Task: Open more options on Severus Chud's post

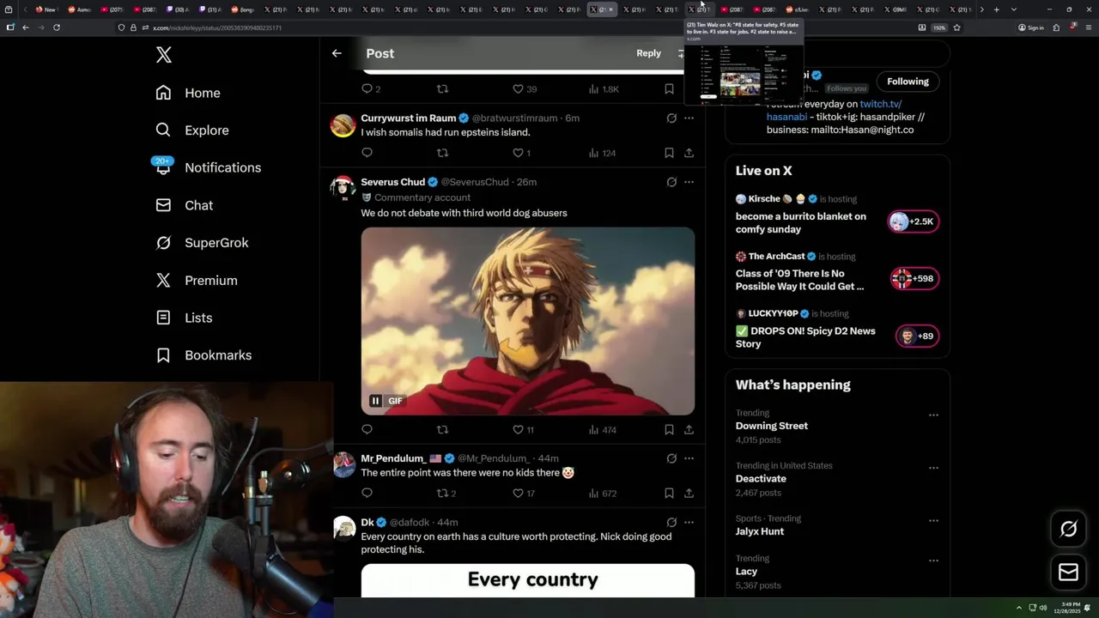Action: point(689,182)
